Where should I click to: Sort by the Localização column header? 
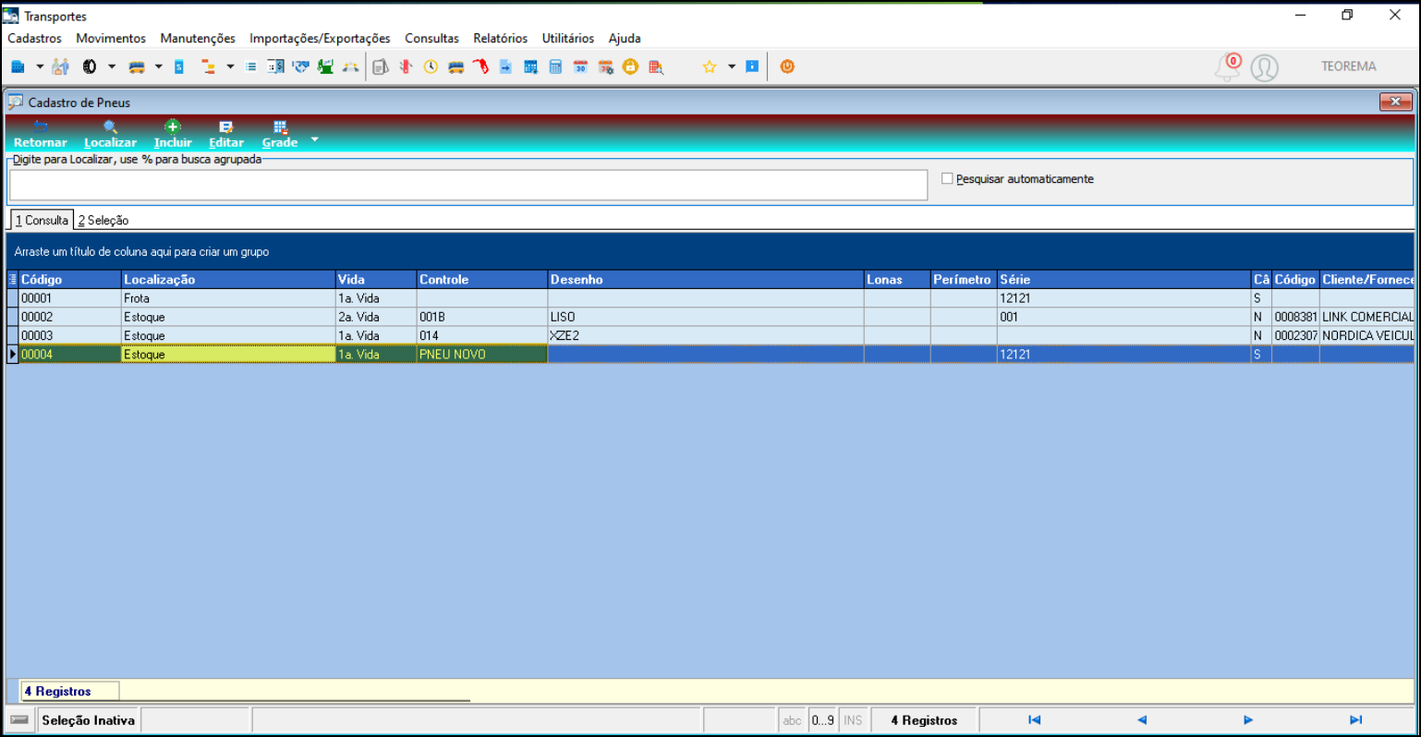point(228,279)
